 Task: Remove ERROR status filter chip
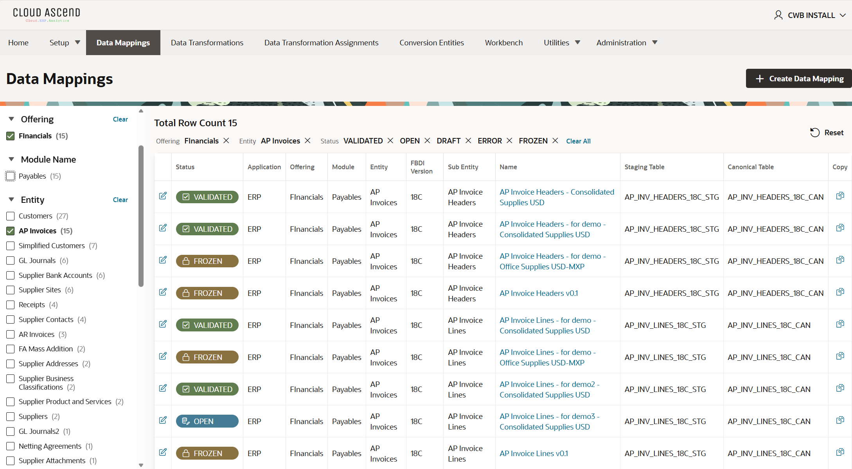[x=509, y=140]
